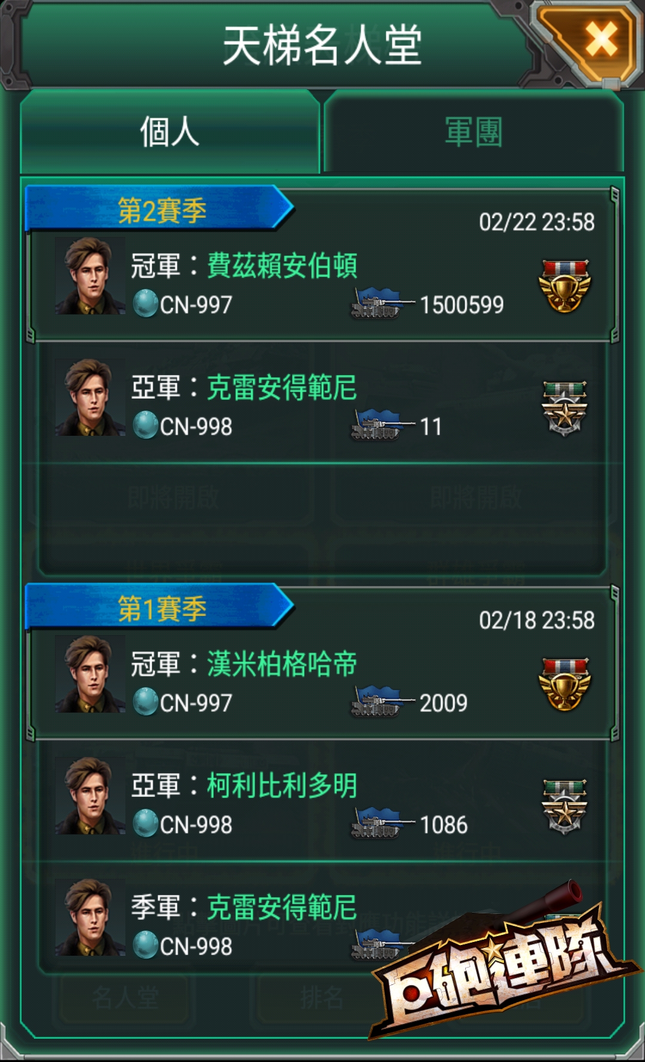Open the Season 2 runner-up 克雷安得範尼 avatar
Screen dimensions: 645x1062
coord(90,398)
